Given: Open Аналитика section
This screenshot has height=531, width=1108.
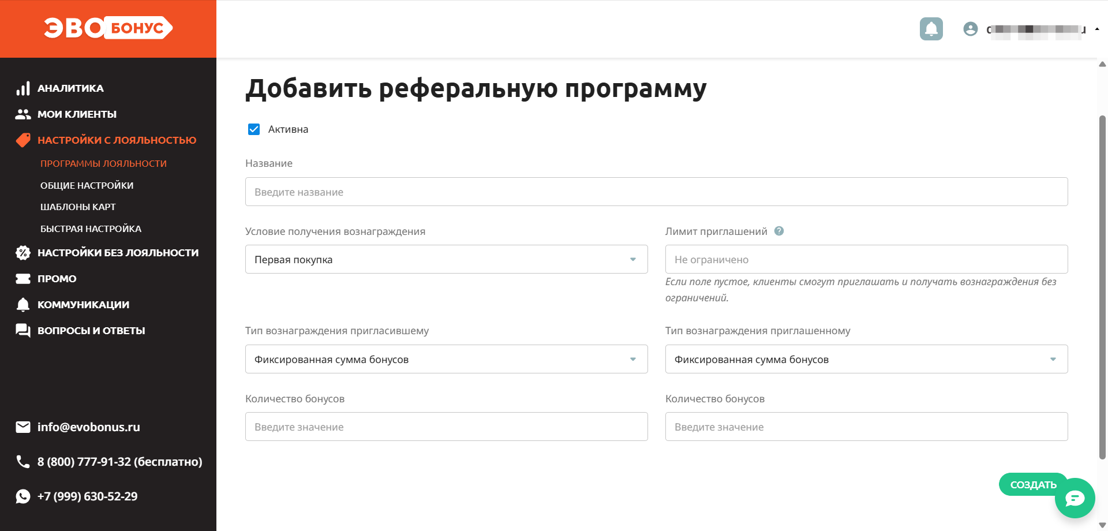Looking at the screenshot, I should (70, 88).
